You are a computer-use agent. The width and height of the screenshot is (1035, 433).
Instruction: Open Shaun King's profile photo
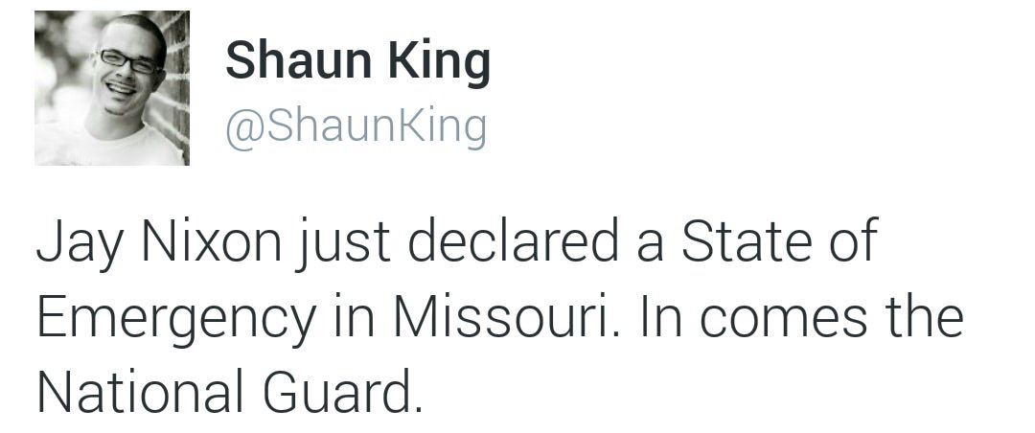(x=111, y=88)
